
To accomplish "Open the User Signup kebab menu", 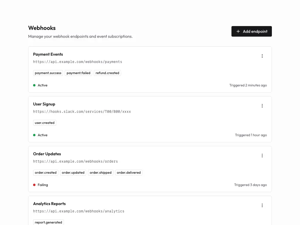I will (262, 106).
